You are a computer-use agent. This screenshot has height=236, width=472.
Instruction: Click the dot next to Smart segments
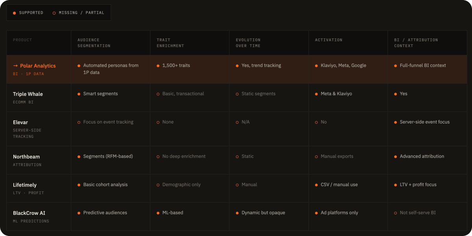[x=79, y=94]
